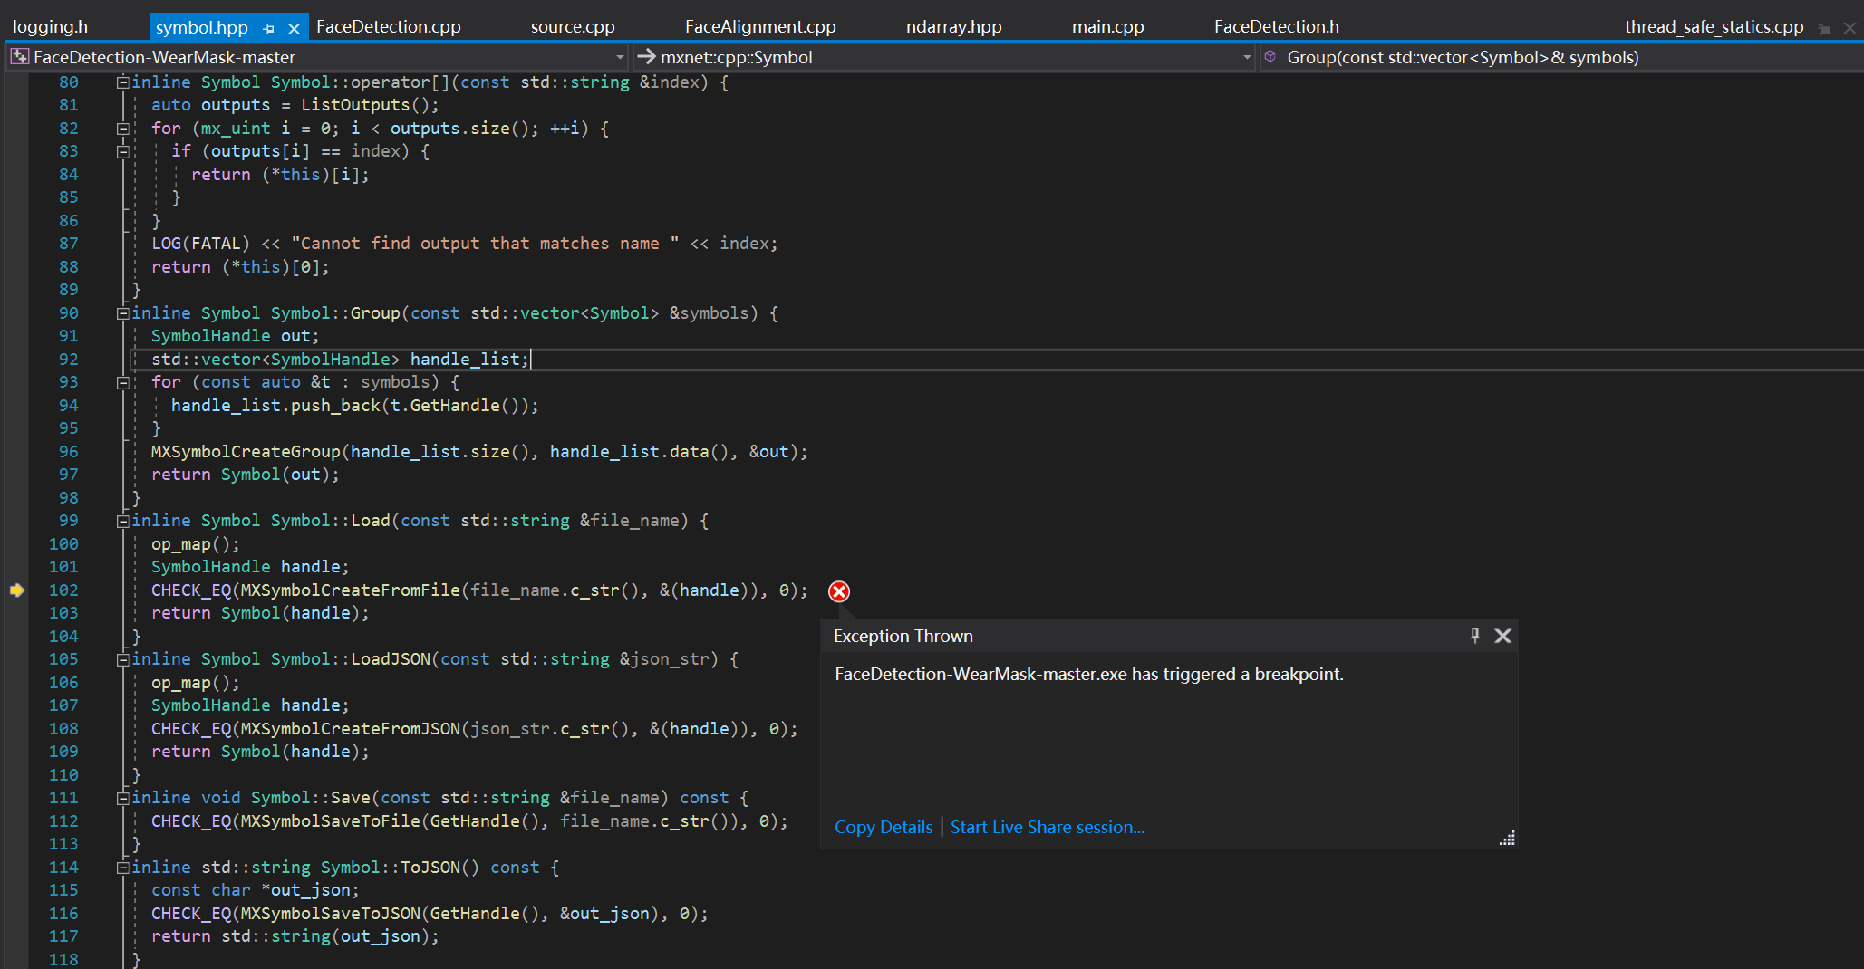This screenshot has height=969, width=1864.
Task: Click the arrow icon before mxnet::cpp::Symbol
Action: (646, 57)
